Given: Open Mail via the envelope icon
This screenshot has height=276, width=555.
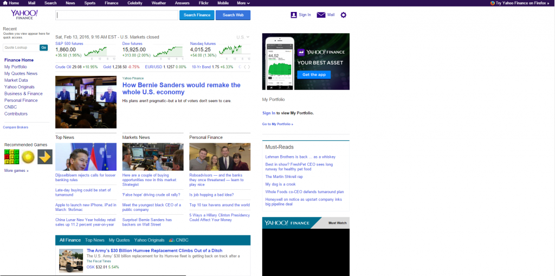Looking at the screenshot, I should (x=321, y=15).
